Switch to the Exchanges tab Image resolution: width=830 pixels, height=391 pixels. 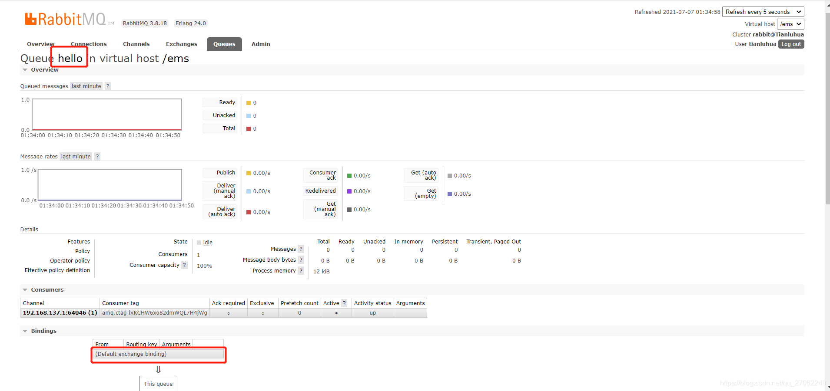[181, 43]
